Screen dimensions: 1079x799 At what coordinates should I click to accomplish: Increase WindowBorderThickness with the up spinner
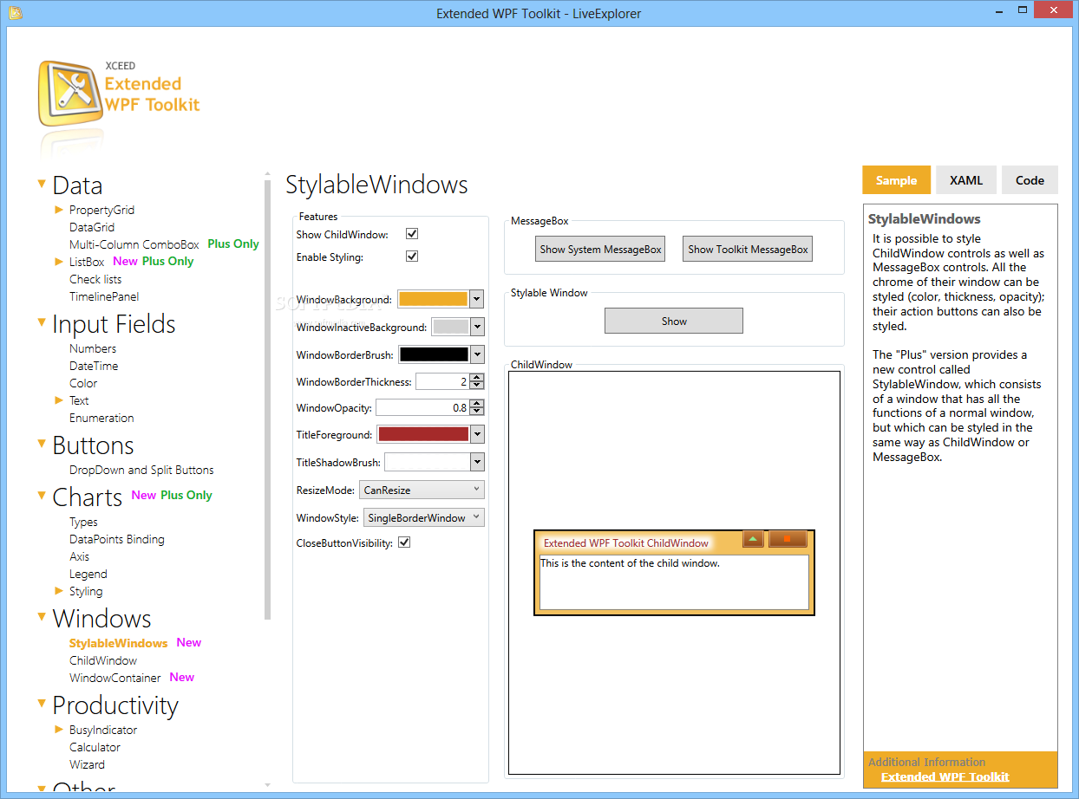(x=477, y=377)
